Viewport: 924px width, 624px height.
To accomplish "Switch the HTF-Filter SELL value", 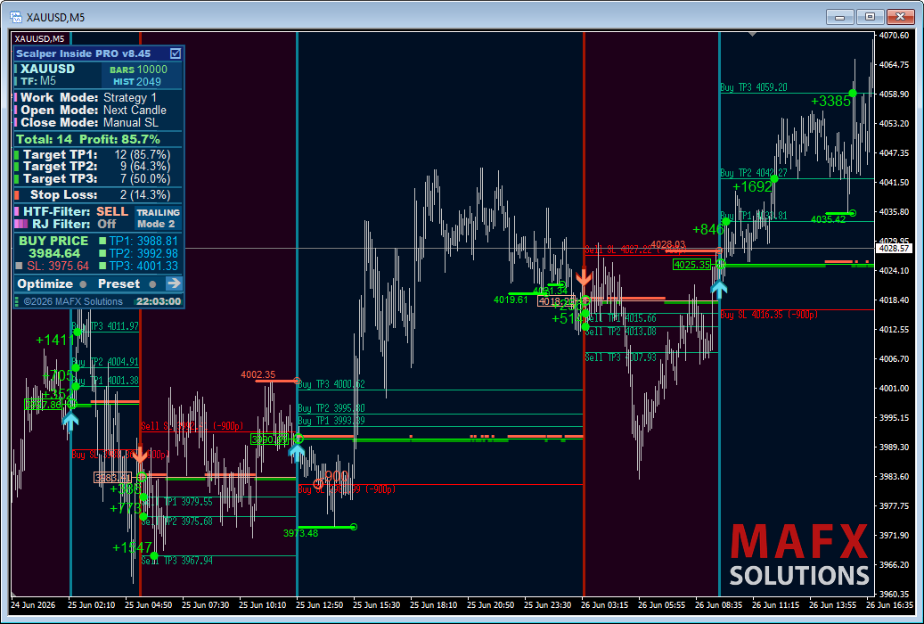I will 112,211.
